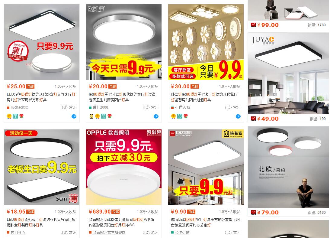Click the 包邮 tag beside ¥30.00
The image size is (330, 238).
point(194,86)
